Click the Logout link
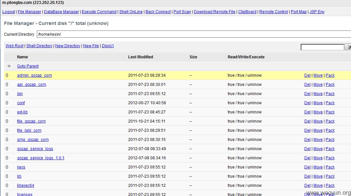The image size is (351, 196). tap(9, 11)
